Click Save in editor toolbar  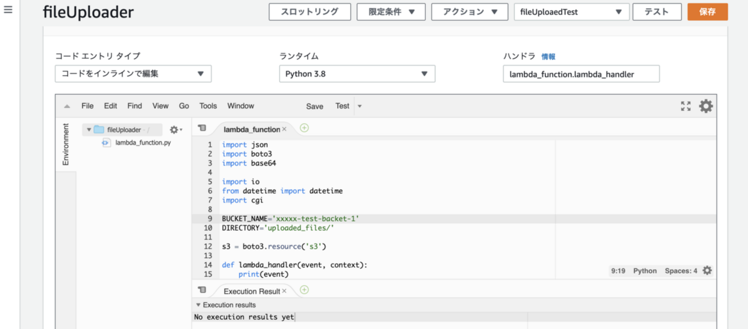click(315, 106)
